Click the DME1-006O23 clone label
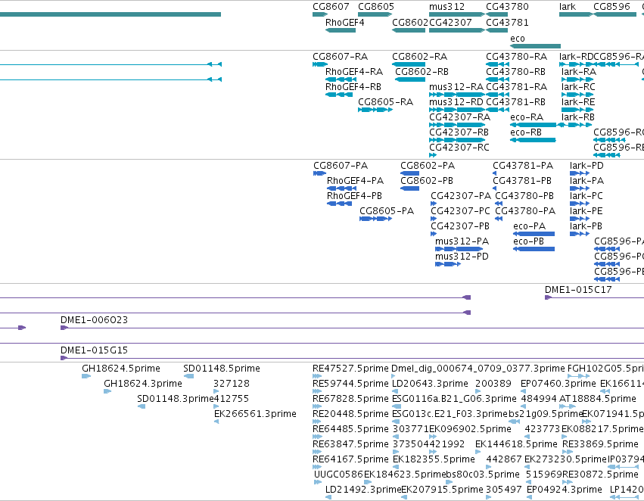Image resolution: width=644 pixels, height=501 pixels. 94,320
